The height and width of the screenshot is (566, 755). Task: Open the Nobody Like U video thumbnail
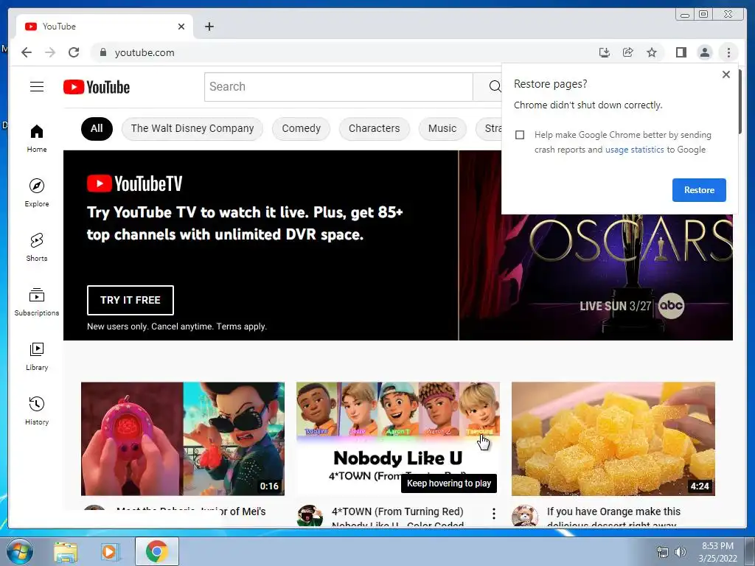pos(397,439)
